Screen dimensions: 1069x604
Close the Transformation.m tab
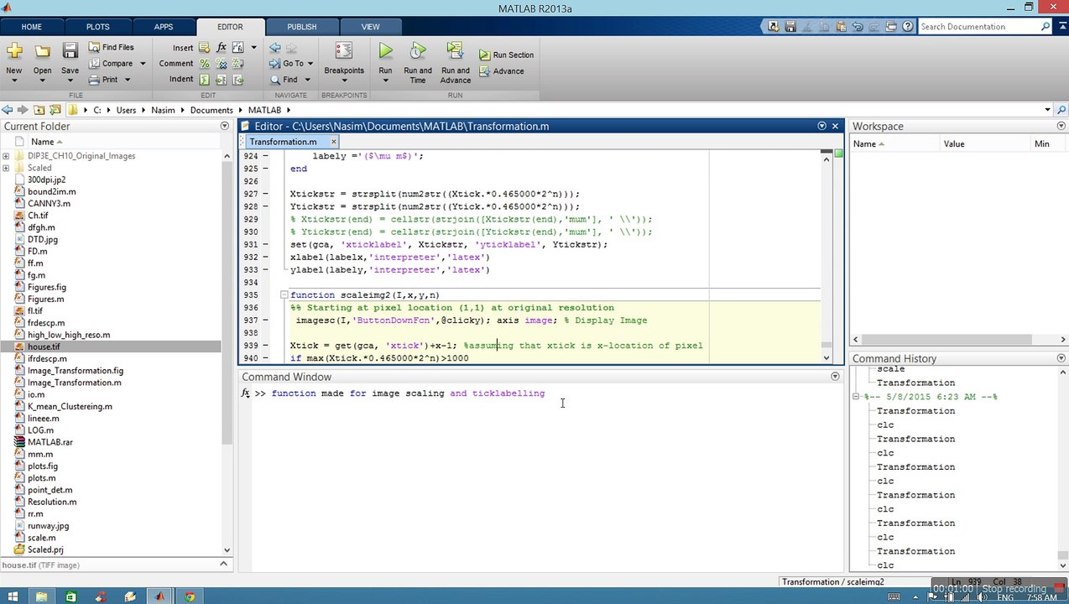pos(333,142)
